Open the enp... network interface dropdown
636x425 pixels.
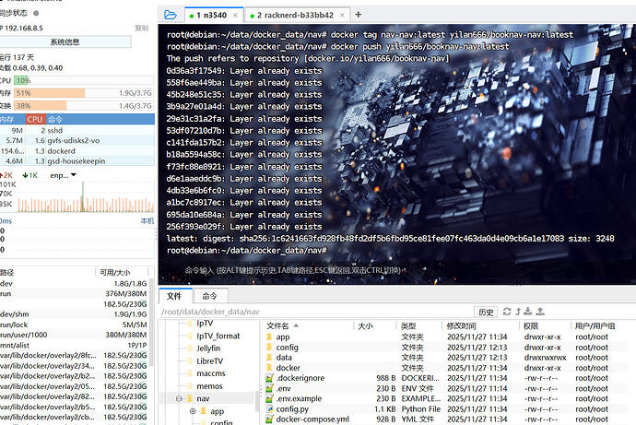63,175
